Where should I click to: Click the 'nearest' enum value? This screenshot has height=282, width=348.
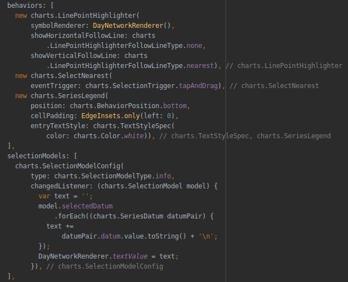point(200,66)
